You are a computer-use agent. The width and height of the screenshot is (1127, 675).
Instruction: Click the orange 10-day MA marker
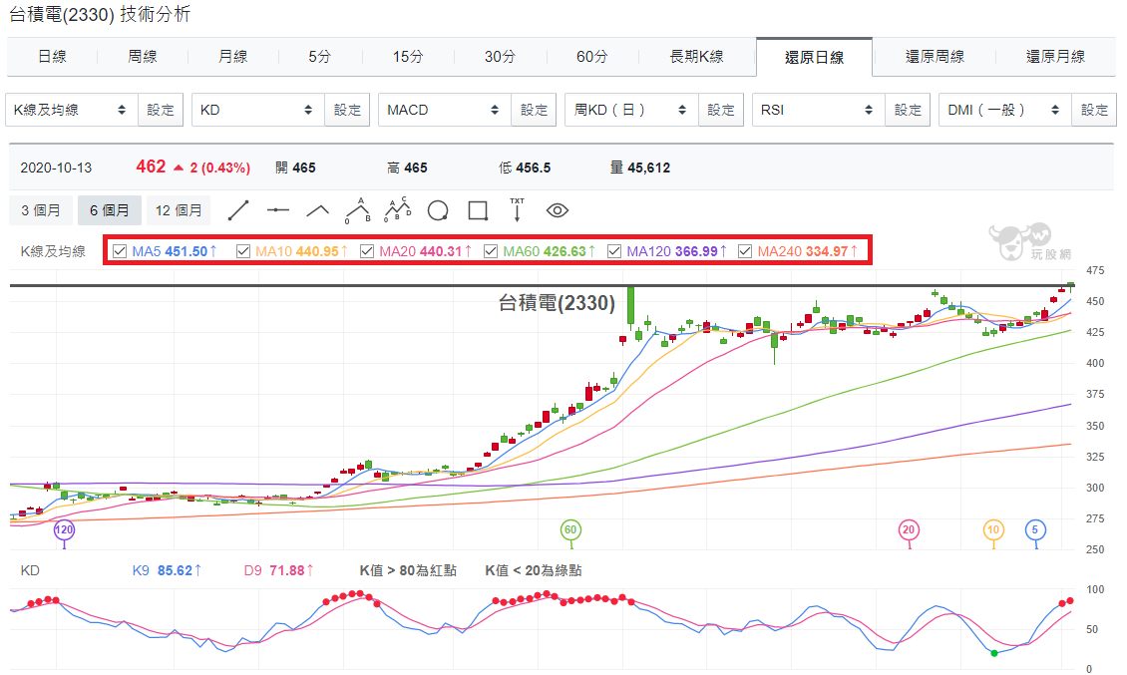point(993,530)
